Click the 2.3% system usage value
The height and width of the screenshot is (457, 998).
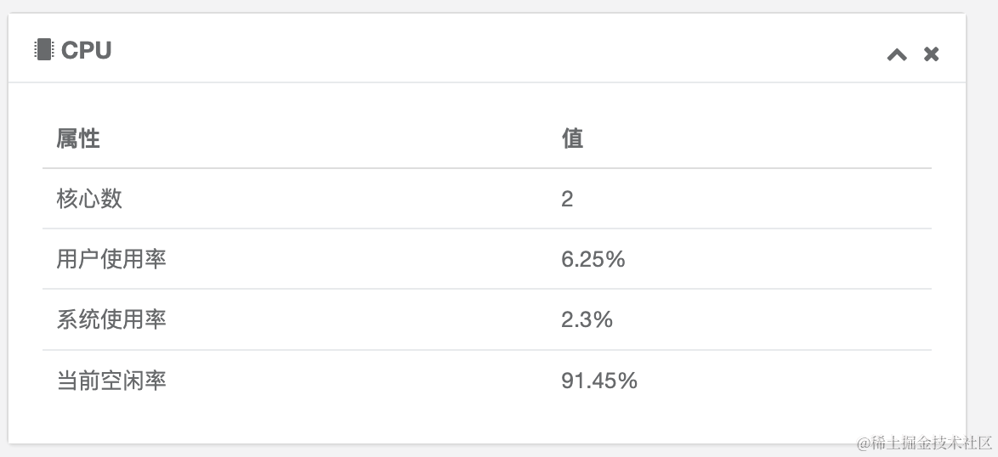587,319
